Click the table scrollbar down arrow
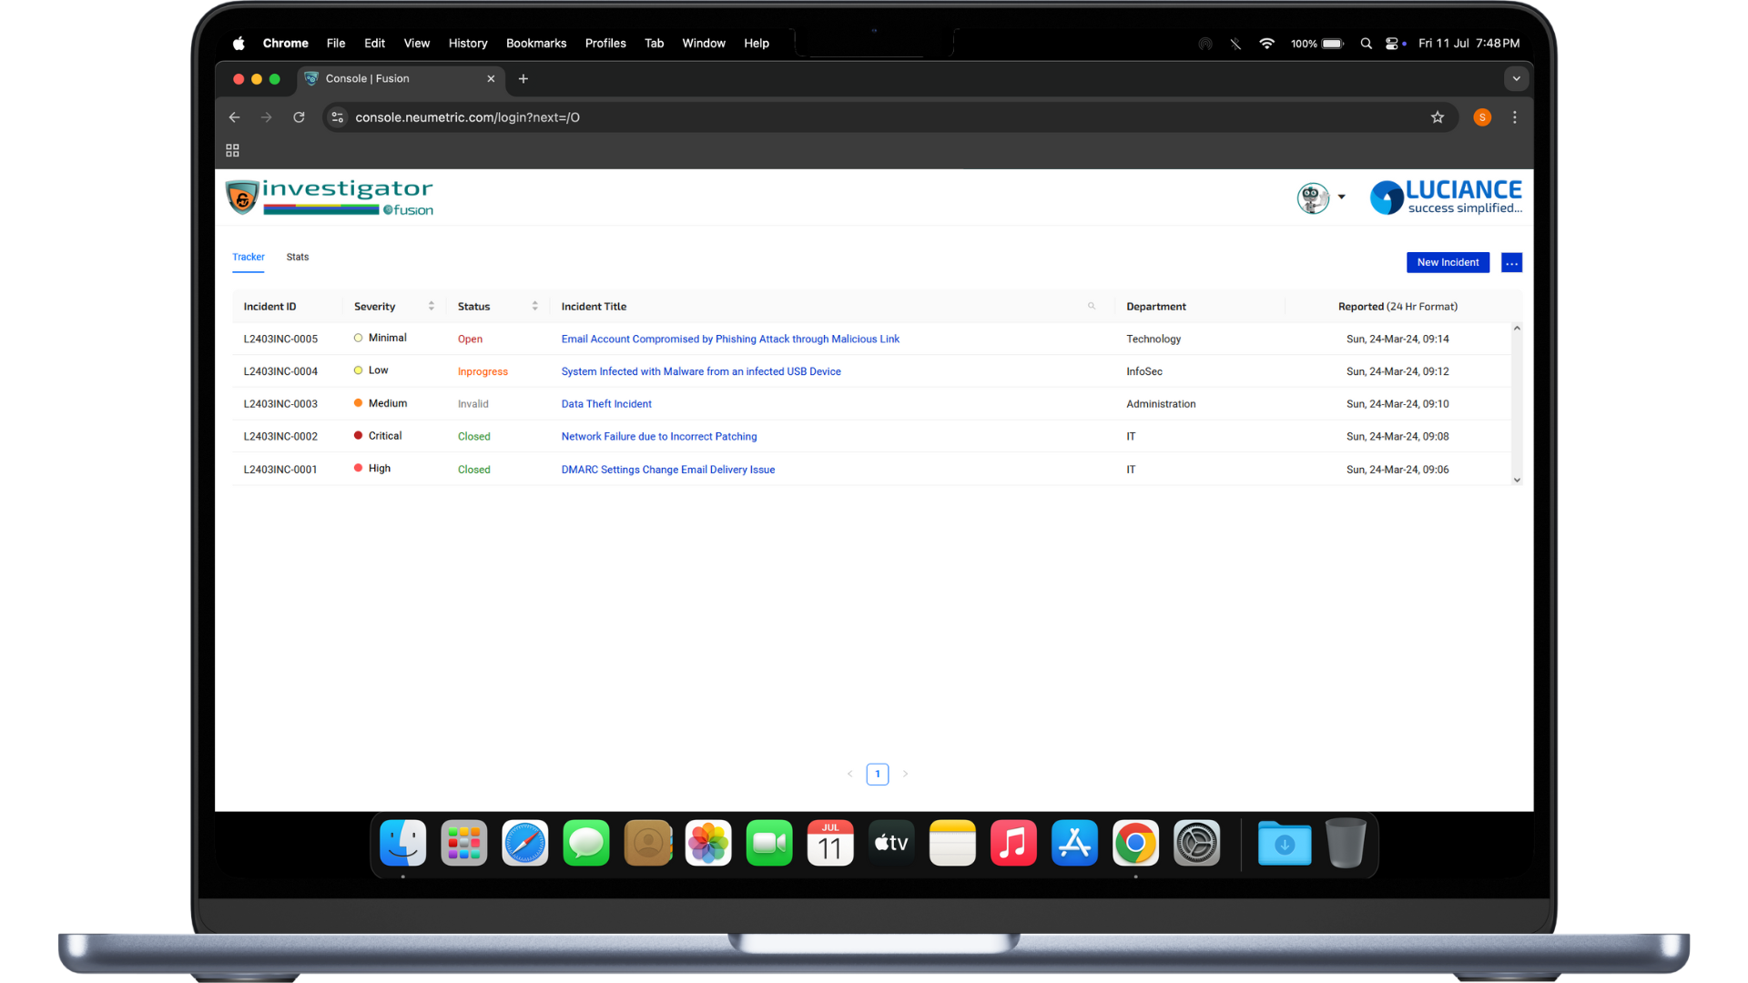Viewport: 1748px width, 983px height. click(1517, 481)
